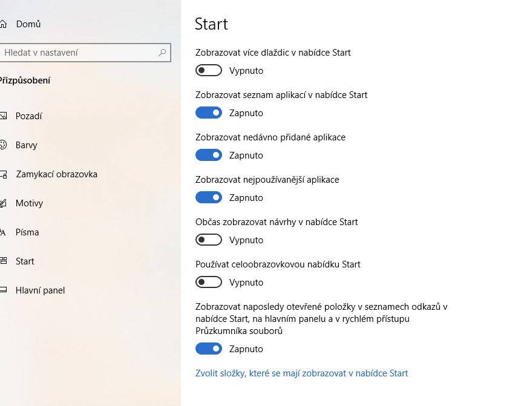The width and height of the screenshot is (515, 406).
Task: Turn off app list in Start menu
Action: tap(209, 113)
